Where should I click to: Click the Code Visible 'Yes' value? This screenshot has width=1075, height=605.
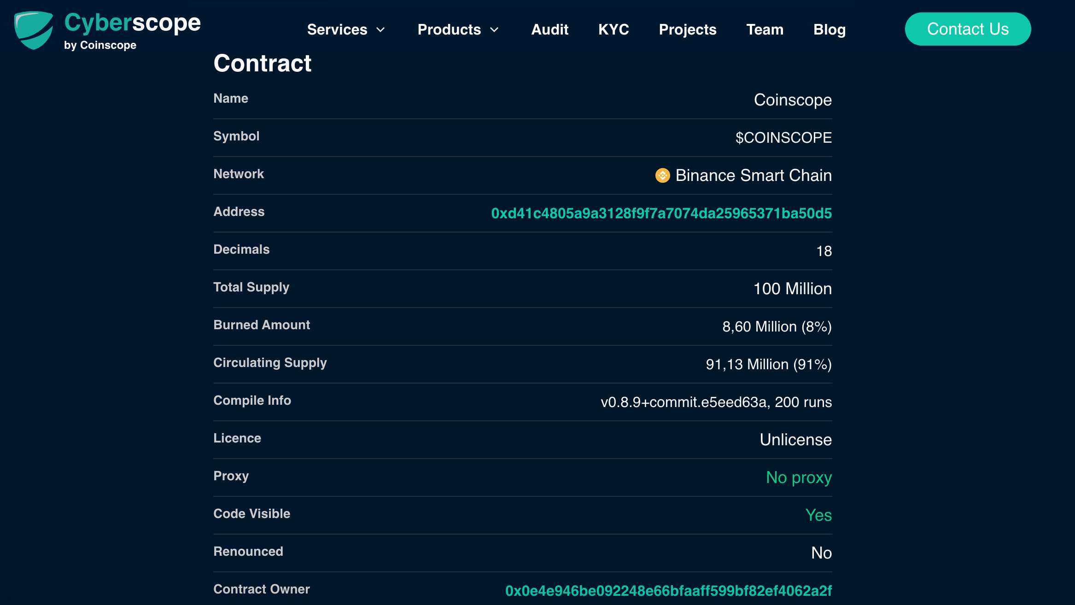tap(818, 515)
